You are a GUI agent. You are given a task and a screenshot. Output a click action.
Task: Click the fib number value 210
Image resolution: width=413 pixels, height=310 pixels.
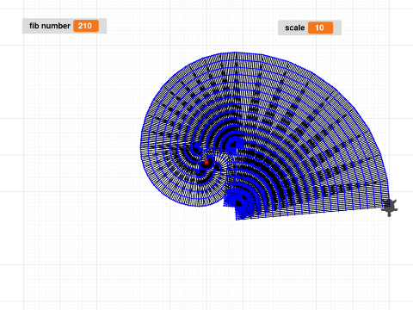tap(86, 26)
